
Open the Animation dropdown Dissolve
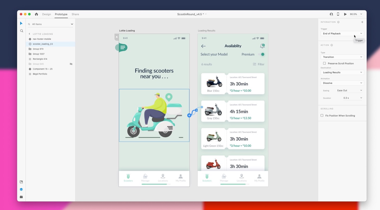pyautogui.click(x=342, y=83)
